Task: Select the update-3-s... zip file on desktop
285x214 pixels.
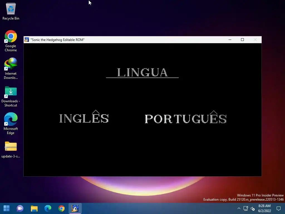Action: pos(11,150)
